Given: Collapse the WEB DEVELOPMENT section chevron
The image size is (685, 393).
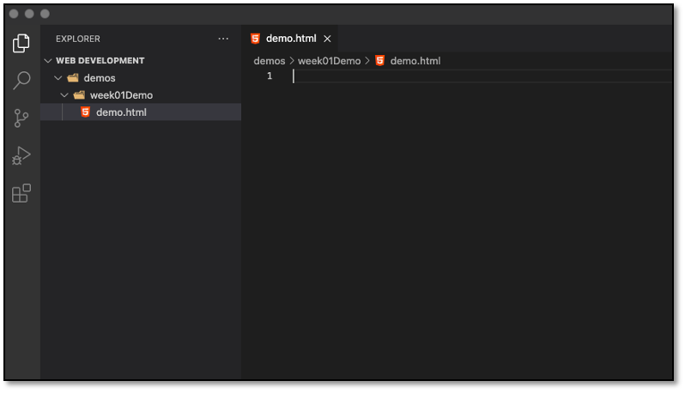Looking at the screenshot, I should (x=48, y=61).
